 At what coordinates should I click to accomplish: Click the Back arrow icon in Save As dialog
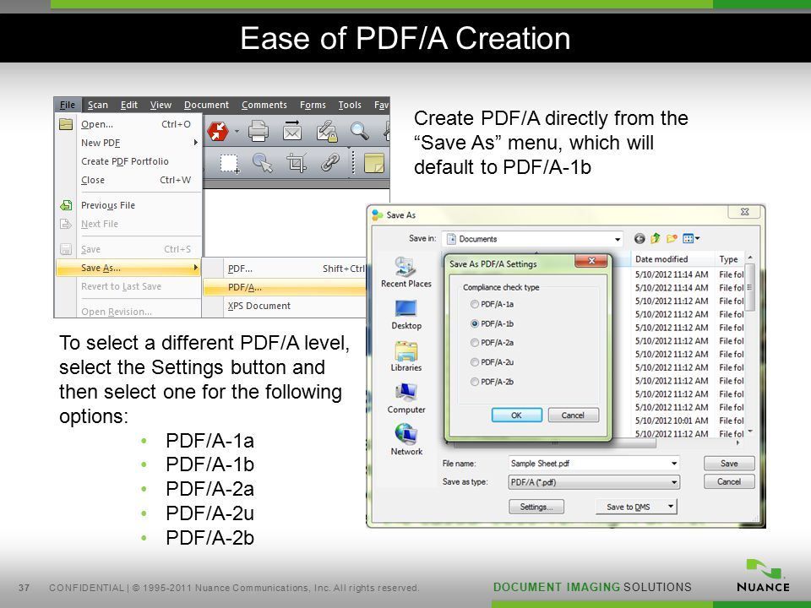click(640, 238)
